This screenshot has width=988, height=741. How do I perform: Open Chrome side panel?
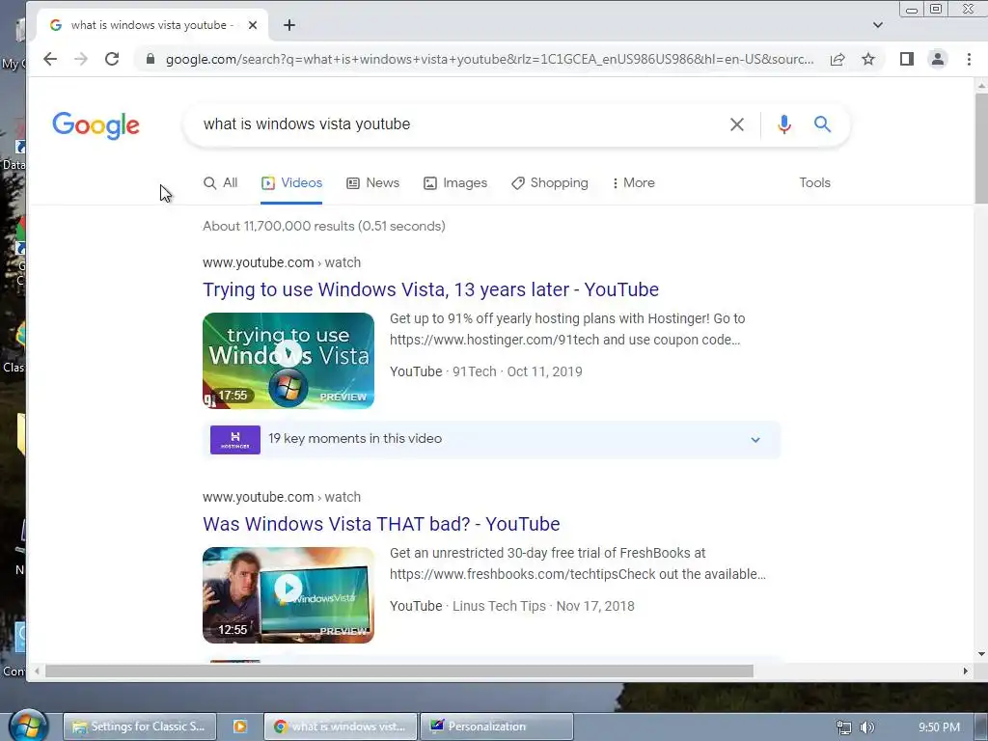[907, 59]
